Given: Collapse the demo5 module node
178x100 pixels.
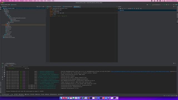Looking at the screenshot, I should pos(4,11).
